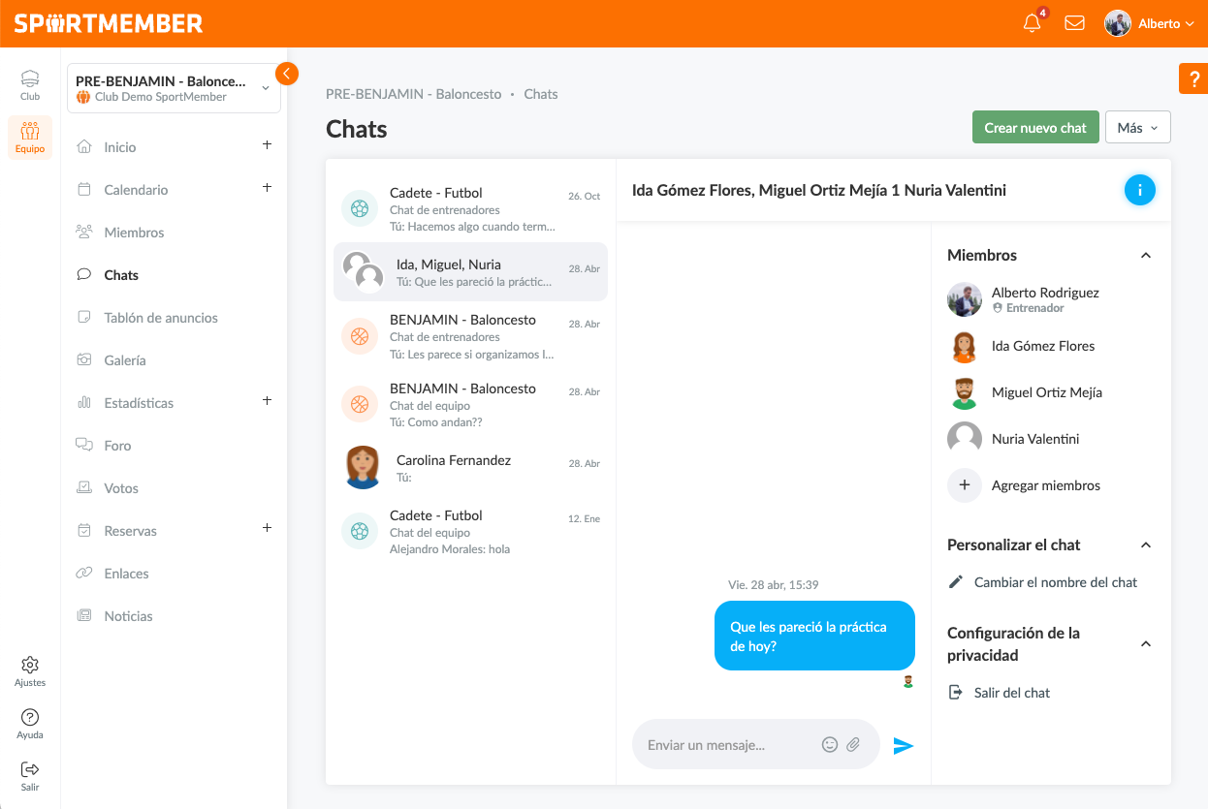Open the mail envelope icon

(x=1074, y=23)
